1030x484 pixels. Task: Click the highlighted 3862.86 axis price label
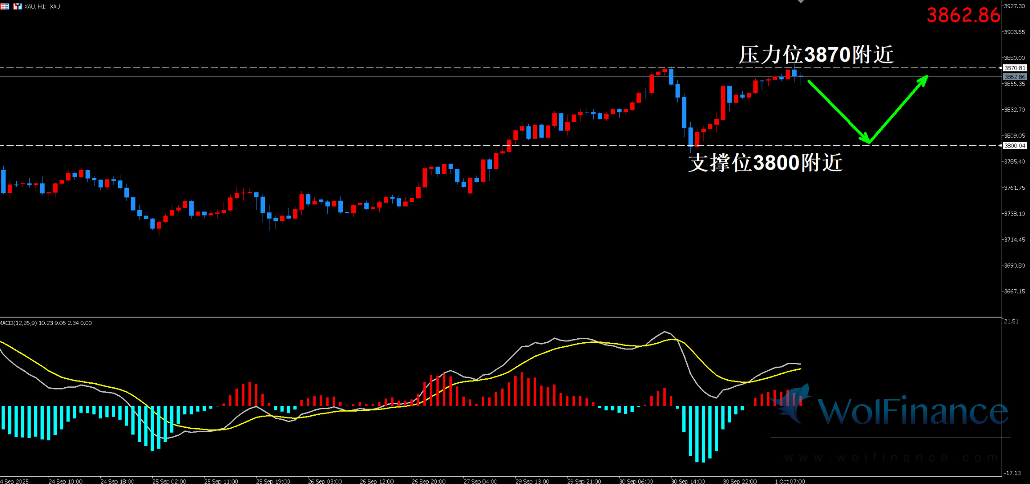(x=1015, y=77)
